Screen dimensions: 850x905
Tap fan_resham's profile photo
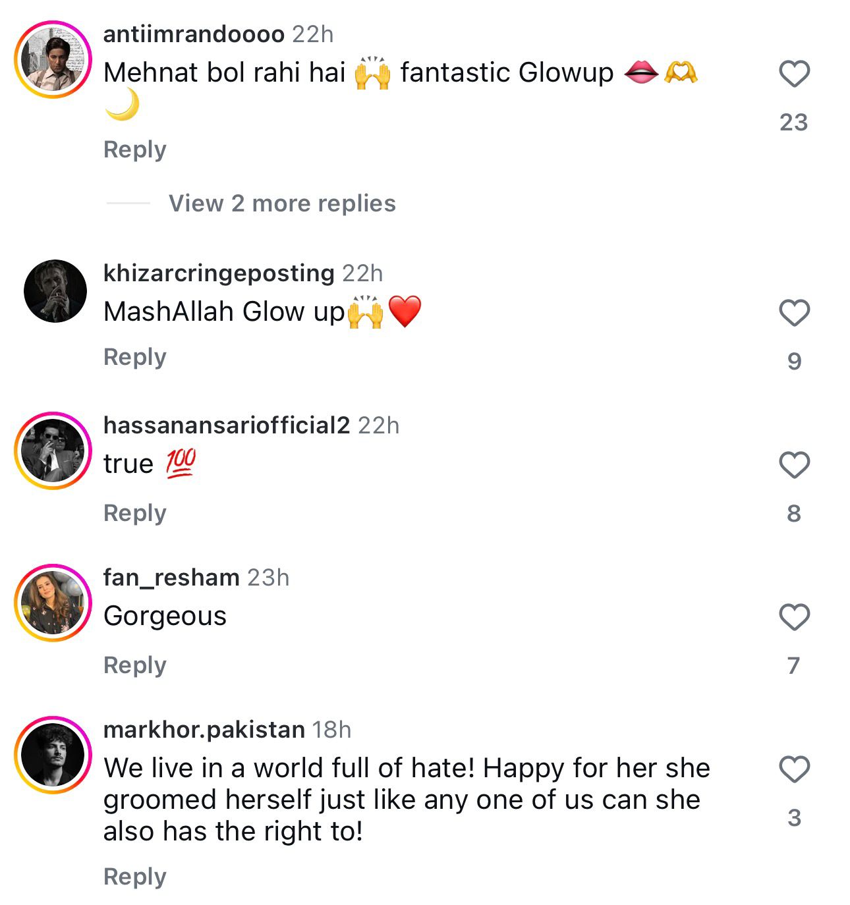[53, 603]
